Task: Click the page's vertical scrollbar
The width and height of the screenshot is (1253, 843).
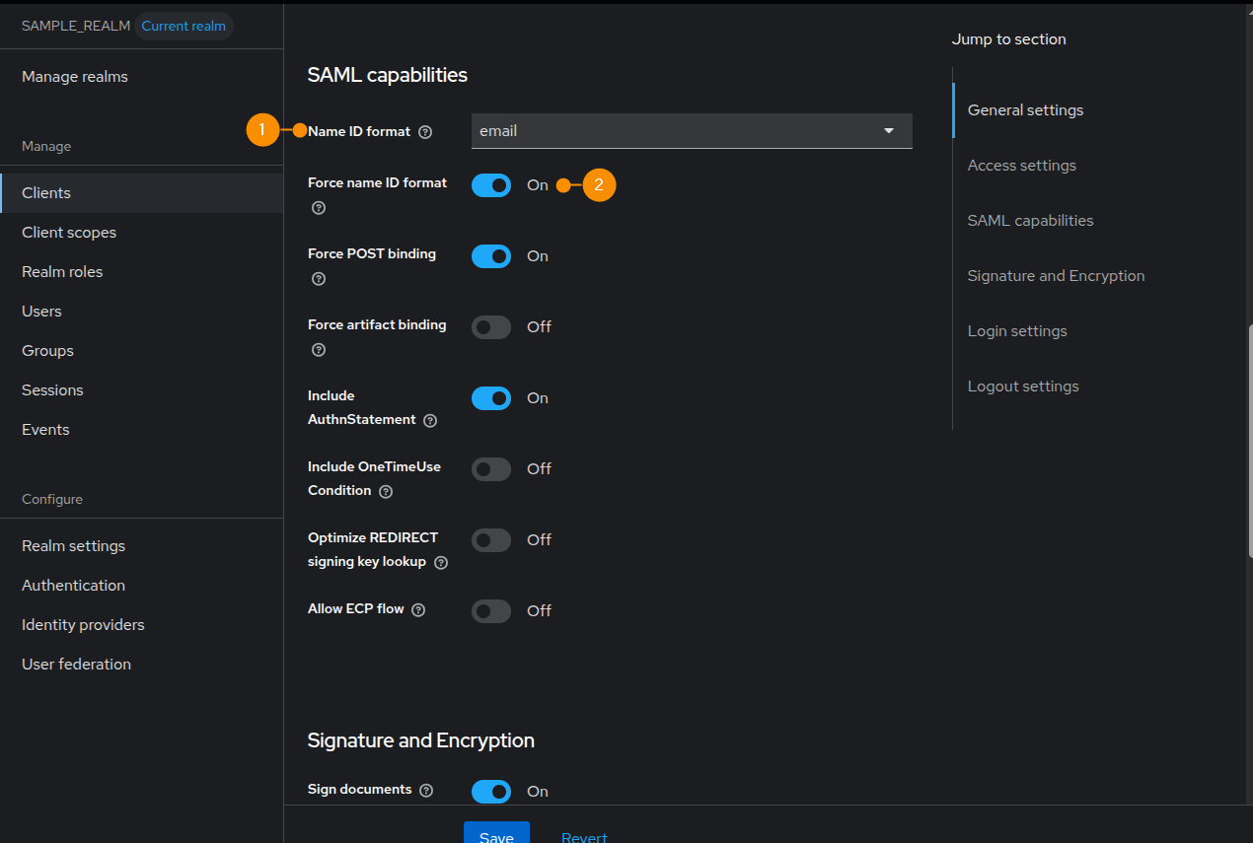Action: coord(1249,444)
